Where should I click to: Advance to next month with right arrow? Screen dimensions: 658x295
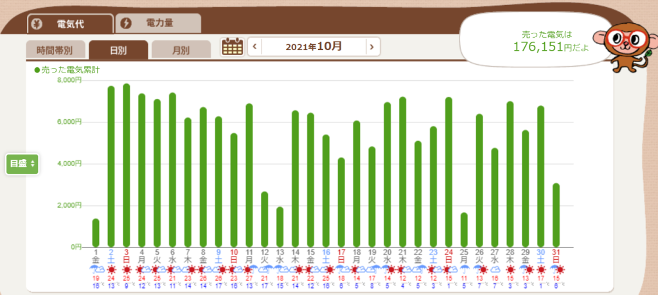[x=371, y=47]
